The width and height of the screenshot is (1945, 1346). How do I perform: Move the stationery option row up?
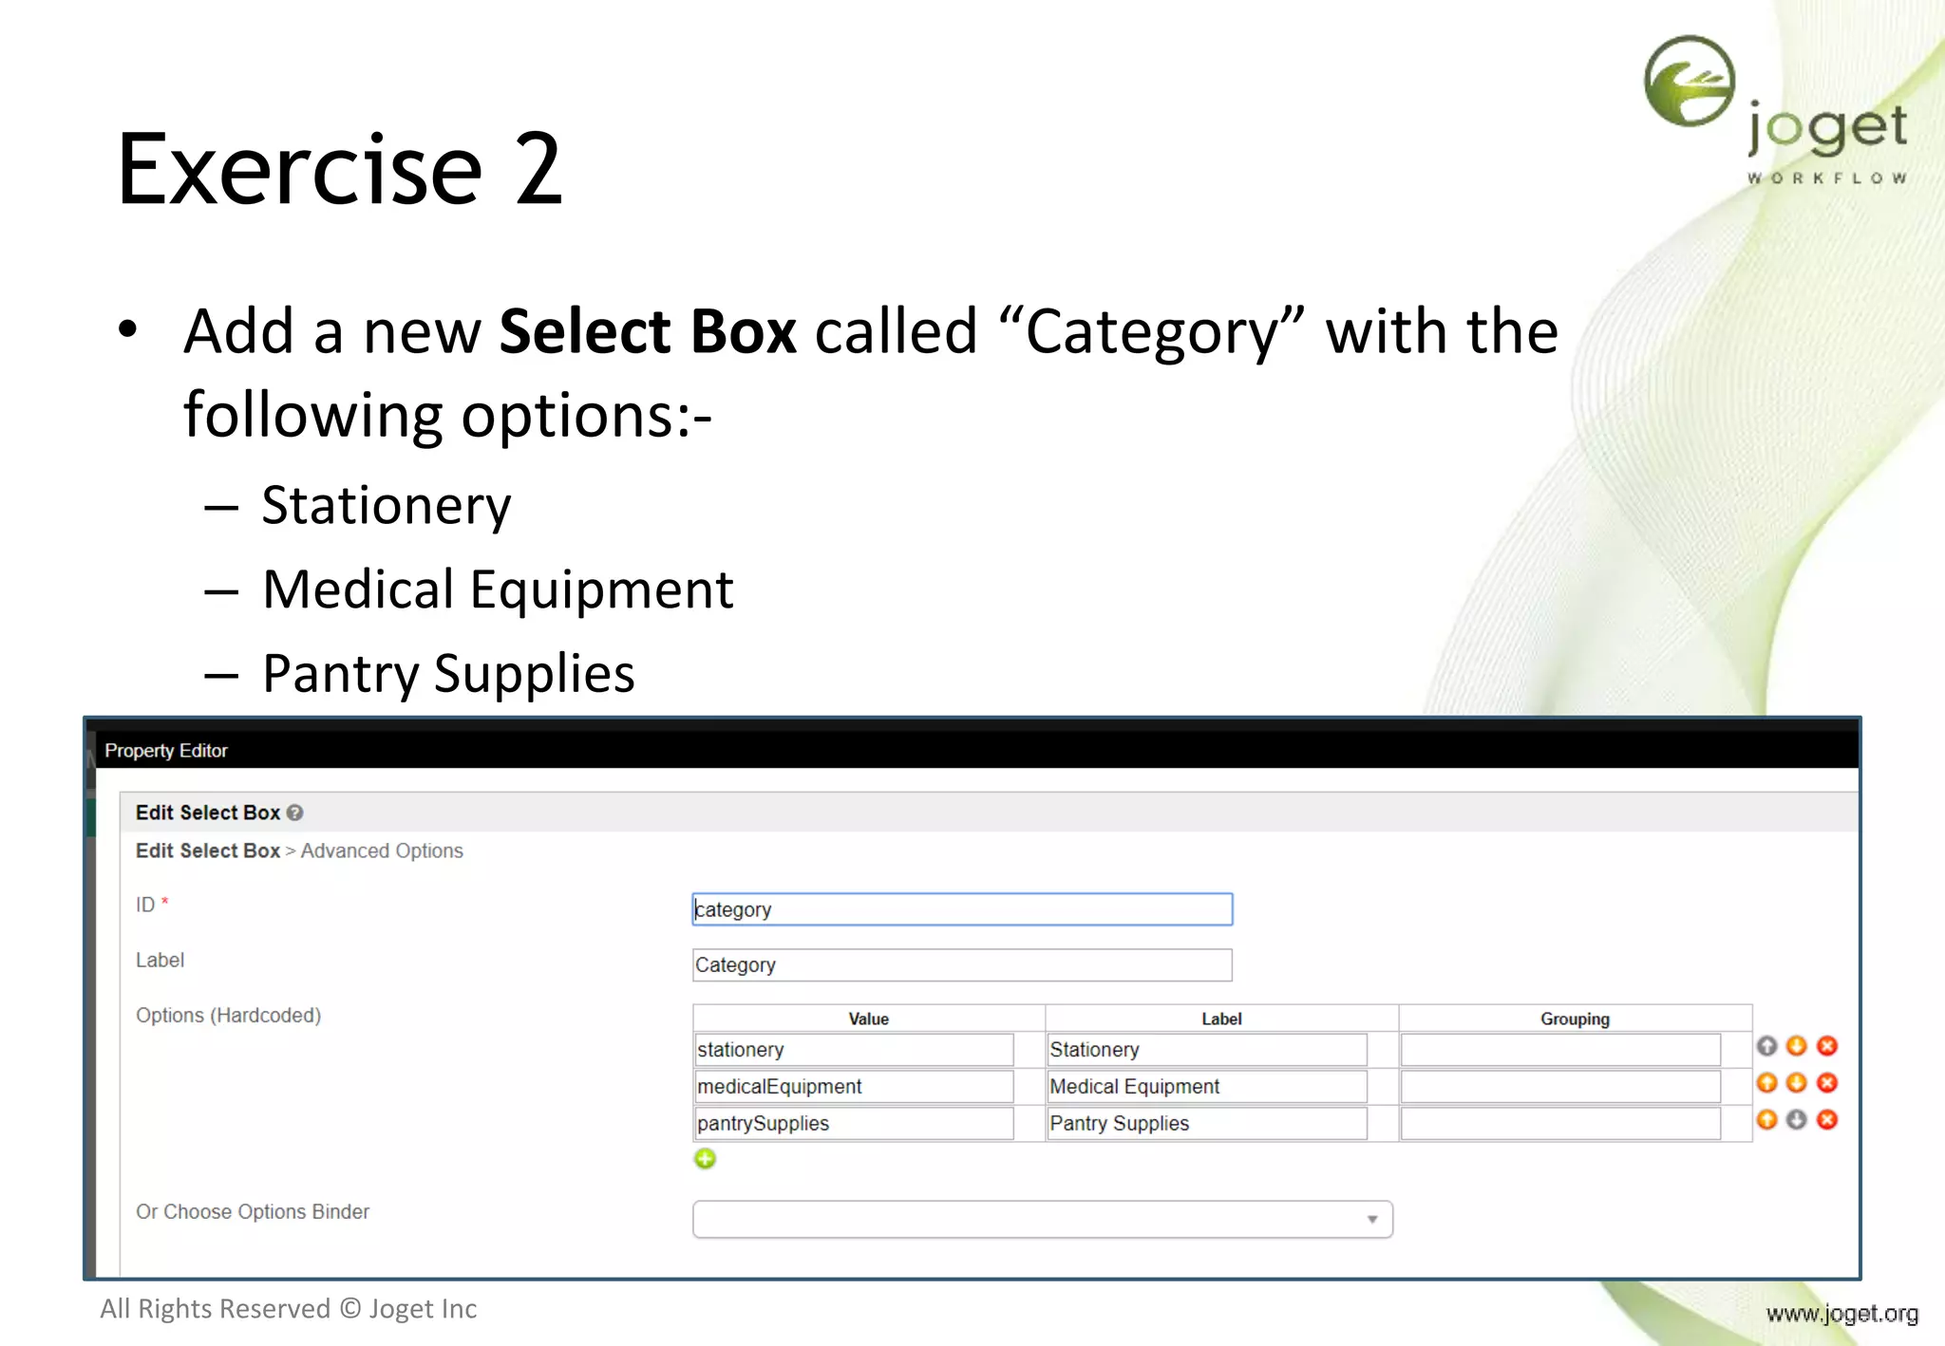pos(1766,1046)
